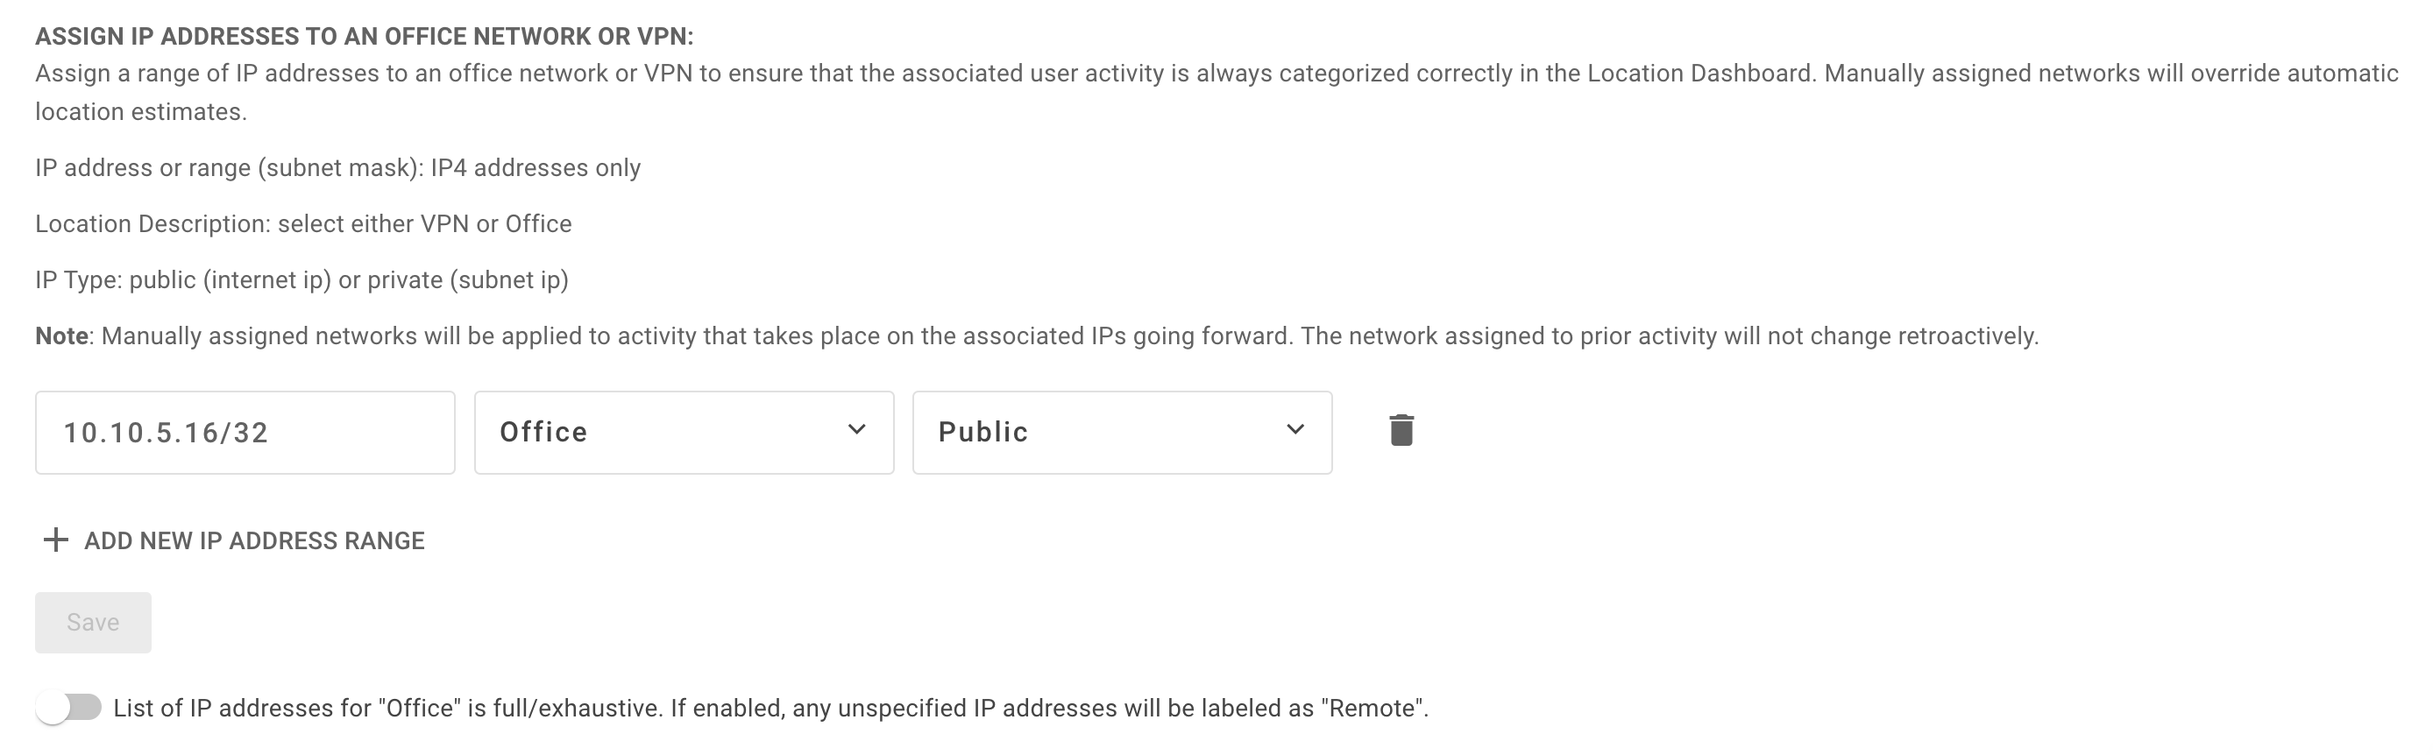Screen dimensions: 2433x755
Task: Click the Location Description instruction line
Action: tap(303, 223)
